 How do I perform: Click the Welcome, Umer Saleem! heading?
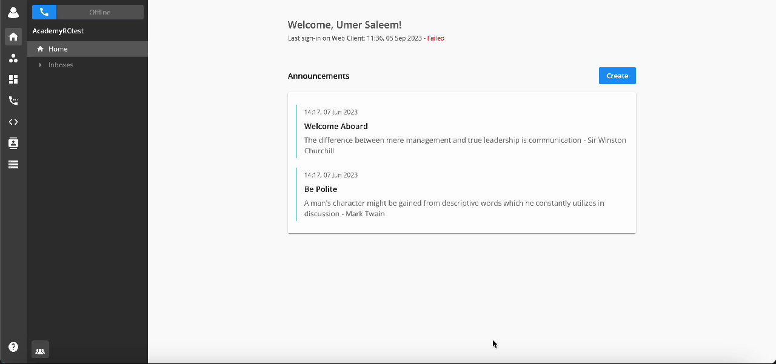[x=344, y=25]
